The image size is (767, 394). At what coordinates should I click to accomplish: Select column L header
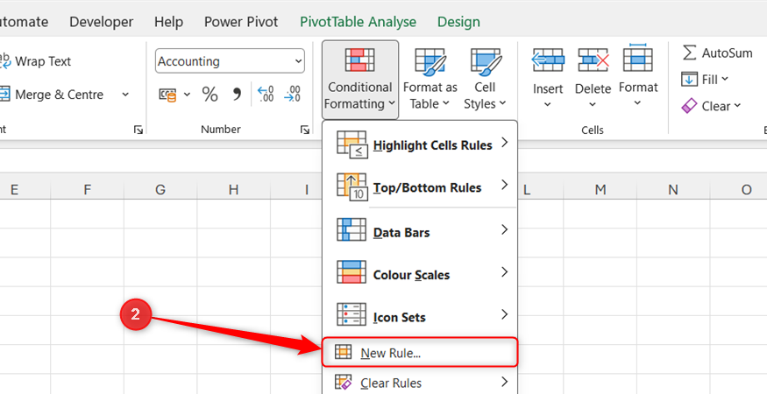[540, 190]
